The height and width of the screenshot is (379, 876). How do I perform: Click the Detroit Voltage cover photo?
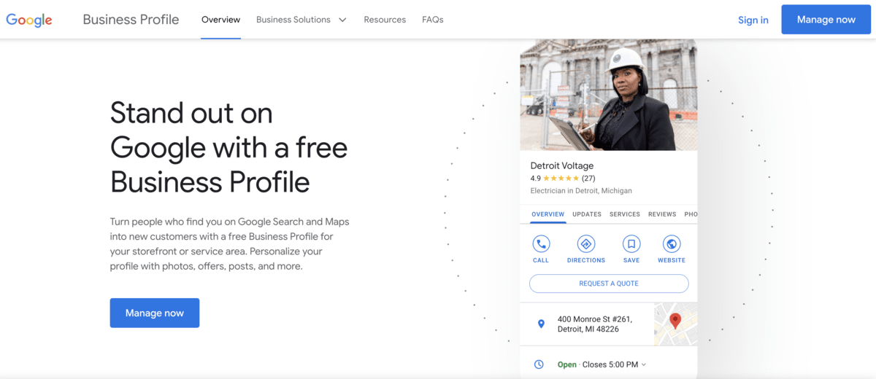[x=608, y=95]
